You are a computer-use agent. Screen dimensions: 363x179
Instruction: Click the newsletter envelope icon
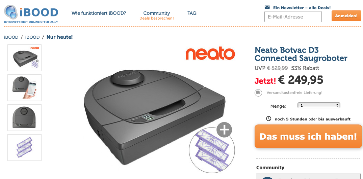click(x=267, y=7)
